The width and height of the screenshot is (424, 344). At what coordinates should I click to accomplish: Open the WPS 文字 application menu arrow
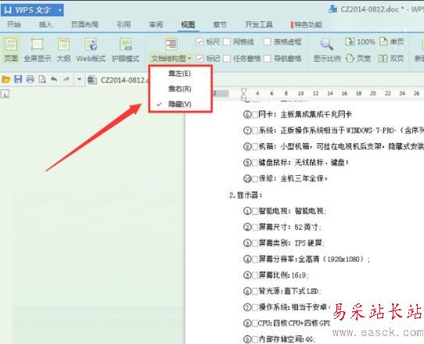[x=59, y=10]
